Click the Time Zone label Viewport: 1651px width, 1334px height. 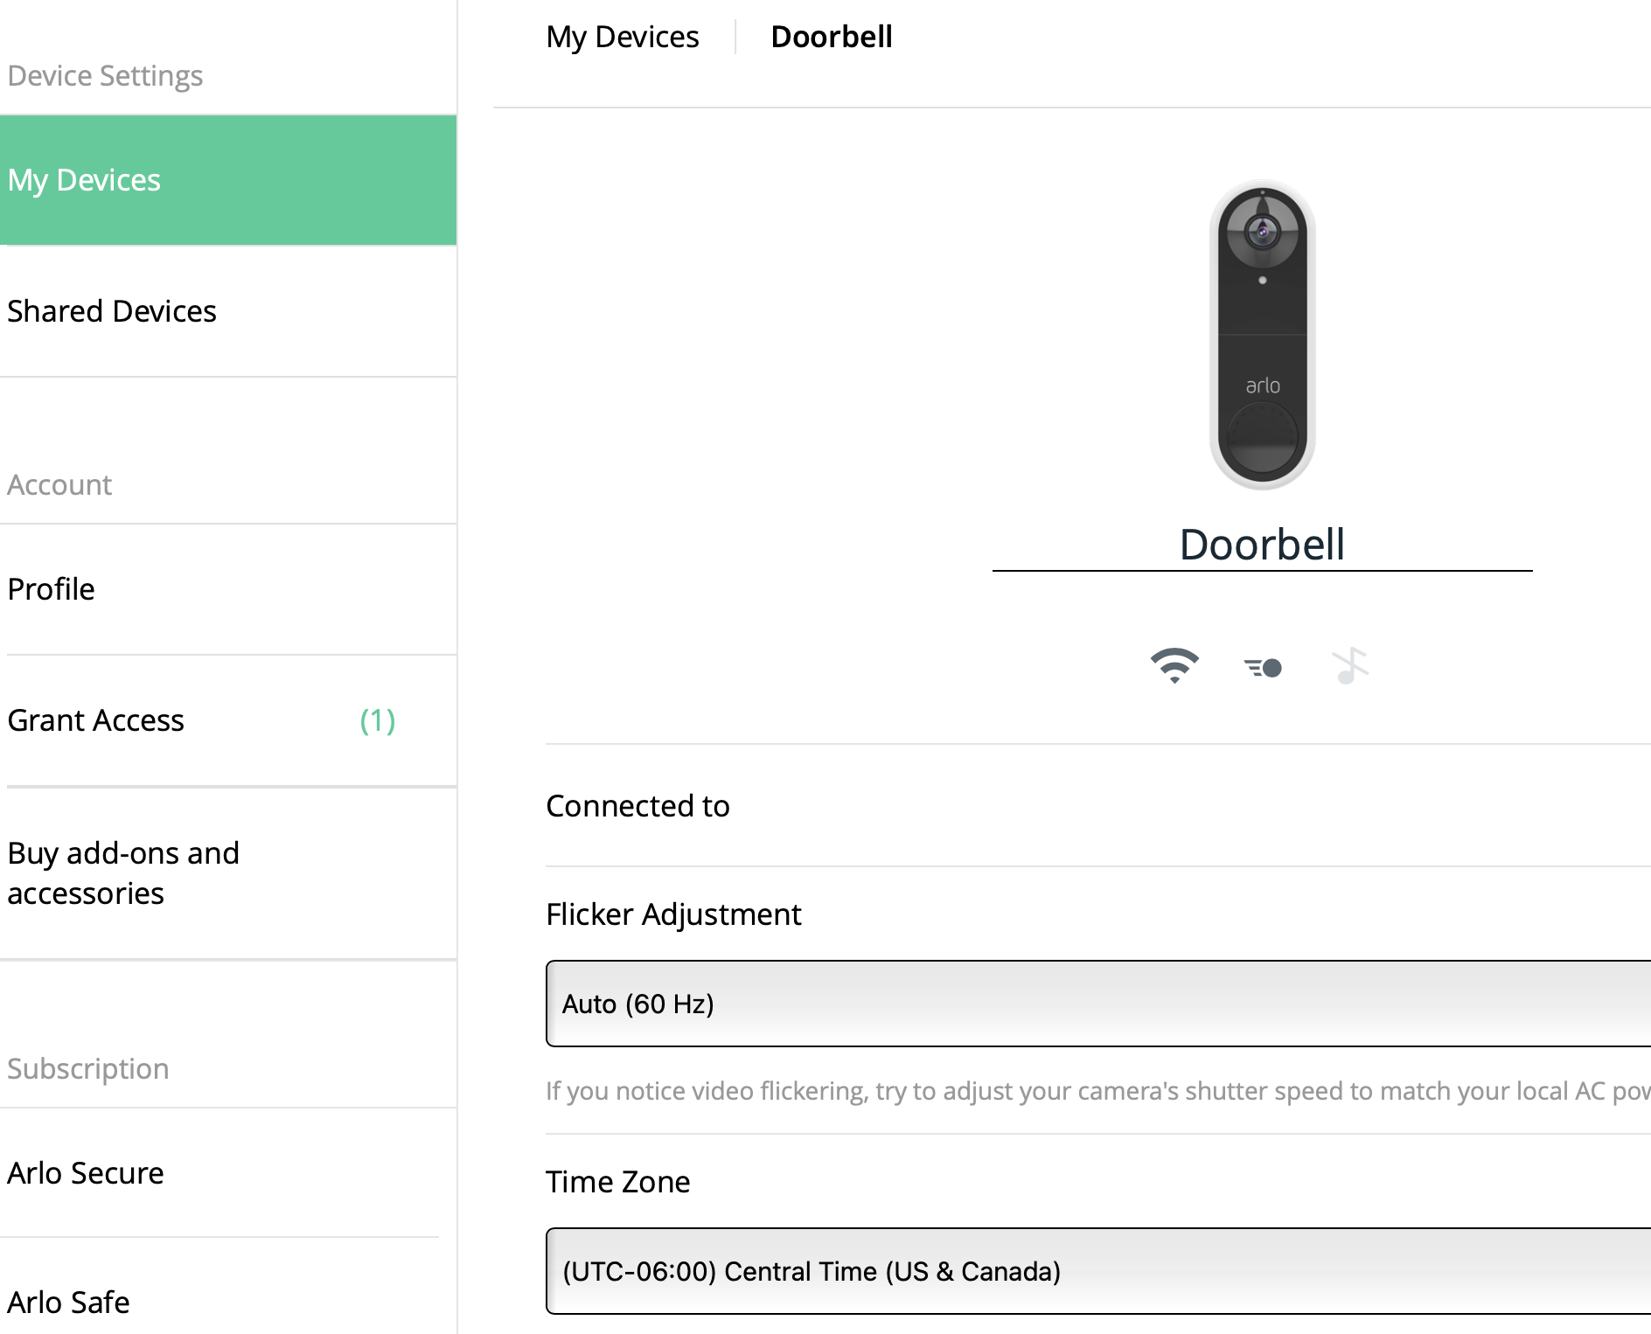click(x=617, y=1182)
